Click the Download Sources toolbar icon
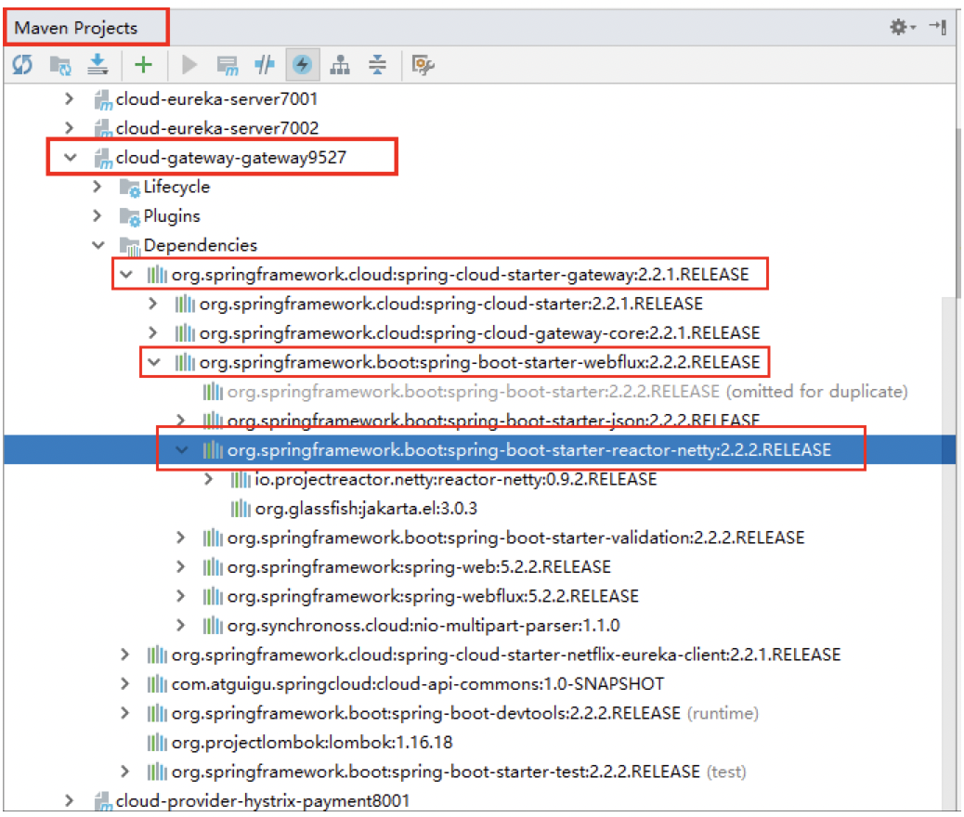 (x=98, y=64)
